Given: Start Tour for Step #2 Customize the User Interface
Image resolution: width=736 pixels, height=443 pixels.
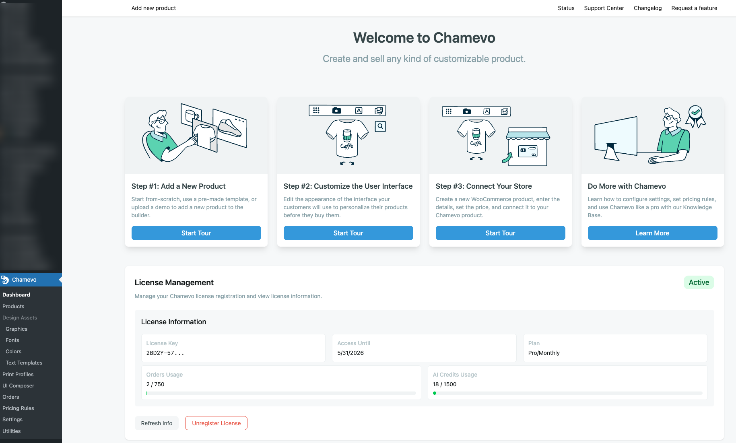Looking at the screenshot, I should tap(348, 233).
